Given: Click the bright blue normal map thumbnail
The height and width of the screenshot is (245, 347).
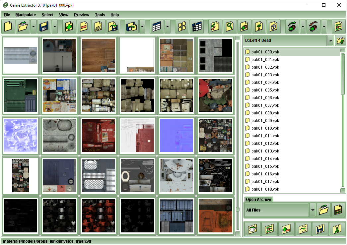Looking at the screenshot, I should [176, 135].
